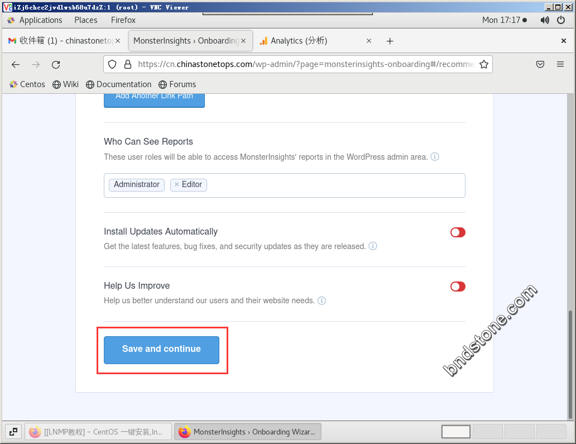Open a new tab with the plus button
This screenshot has height=444, width=576.
click(x=390, y=41)
